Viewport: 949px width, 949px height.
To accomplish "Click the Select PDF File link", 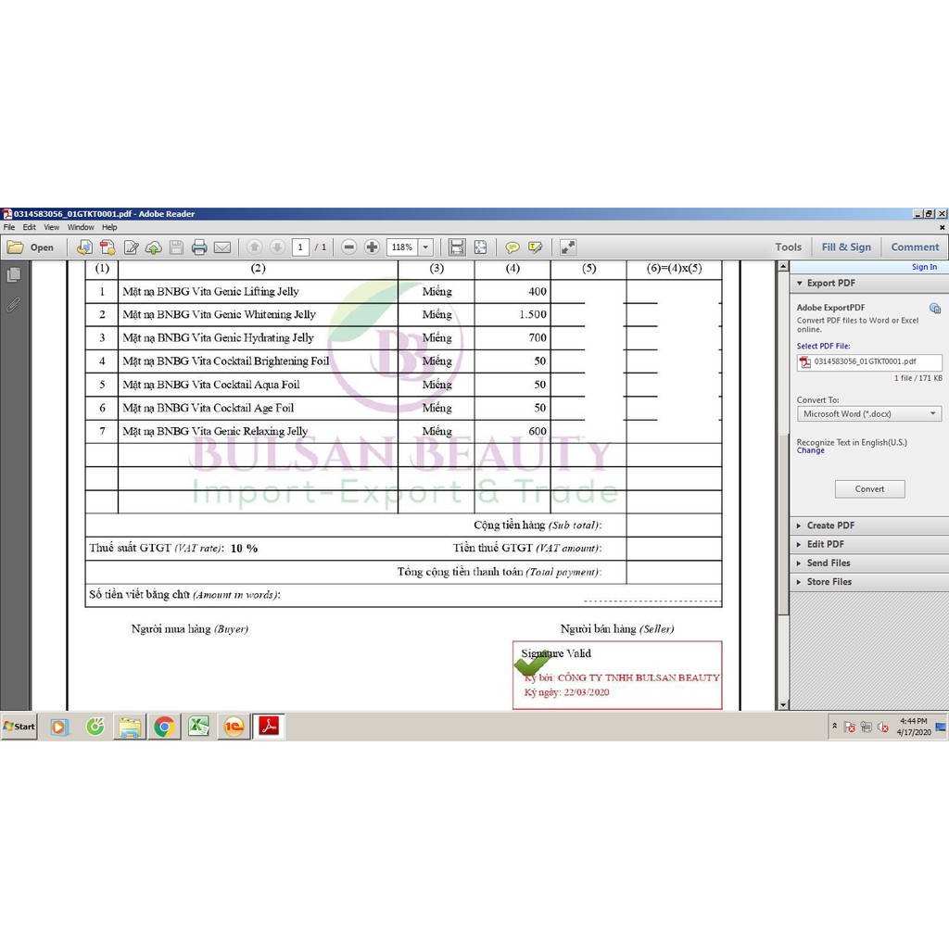I will (x=823, y=347).
